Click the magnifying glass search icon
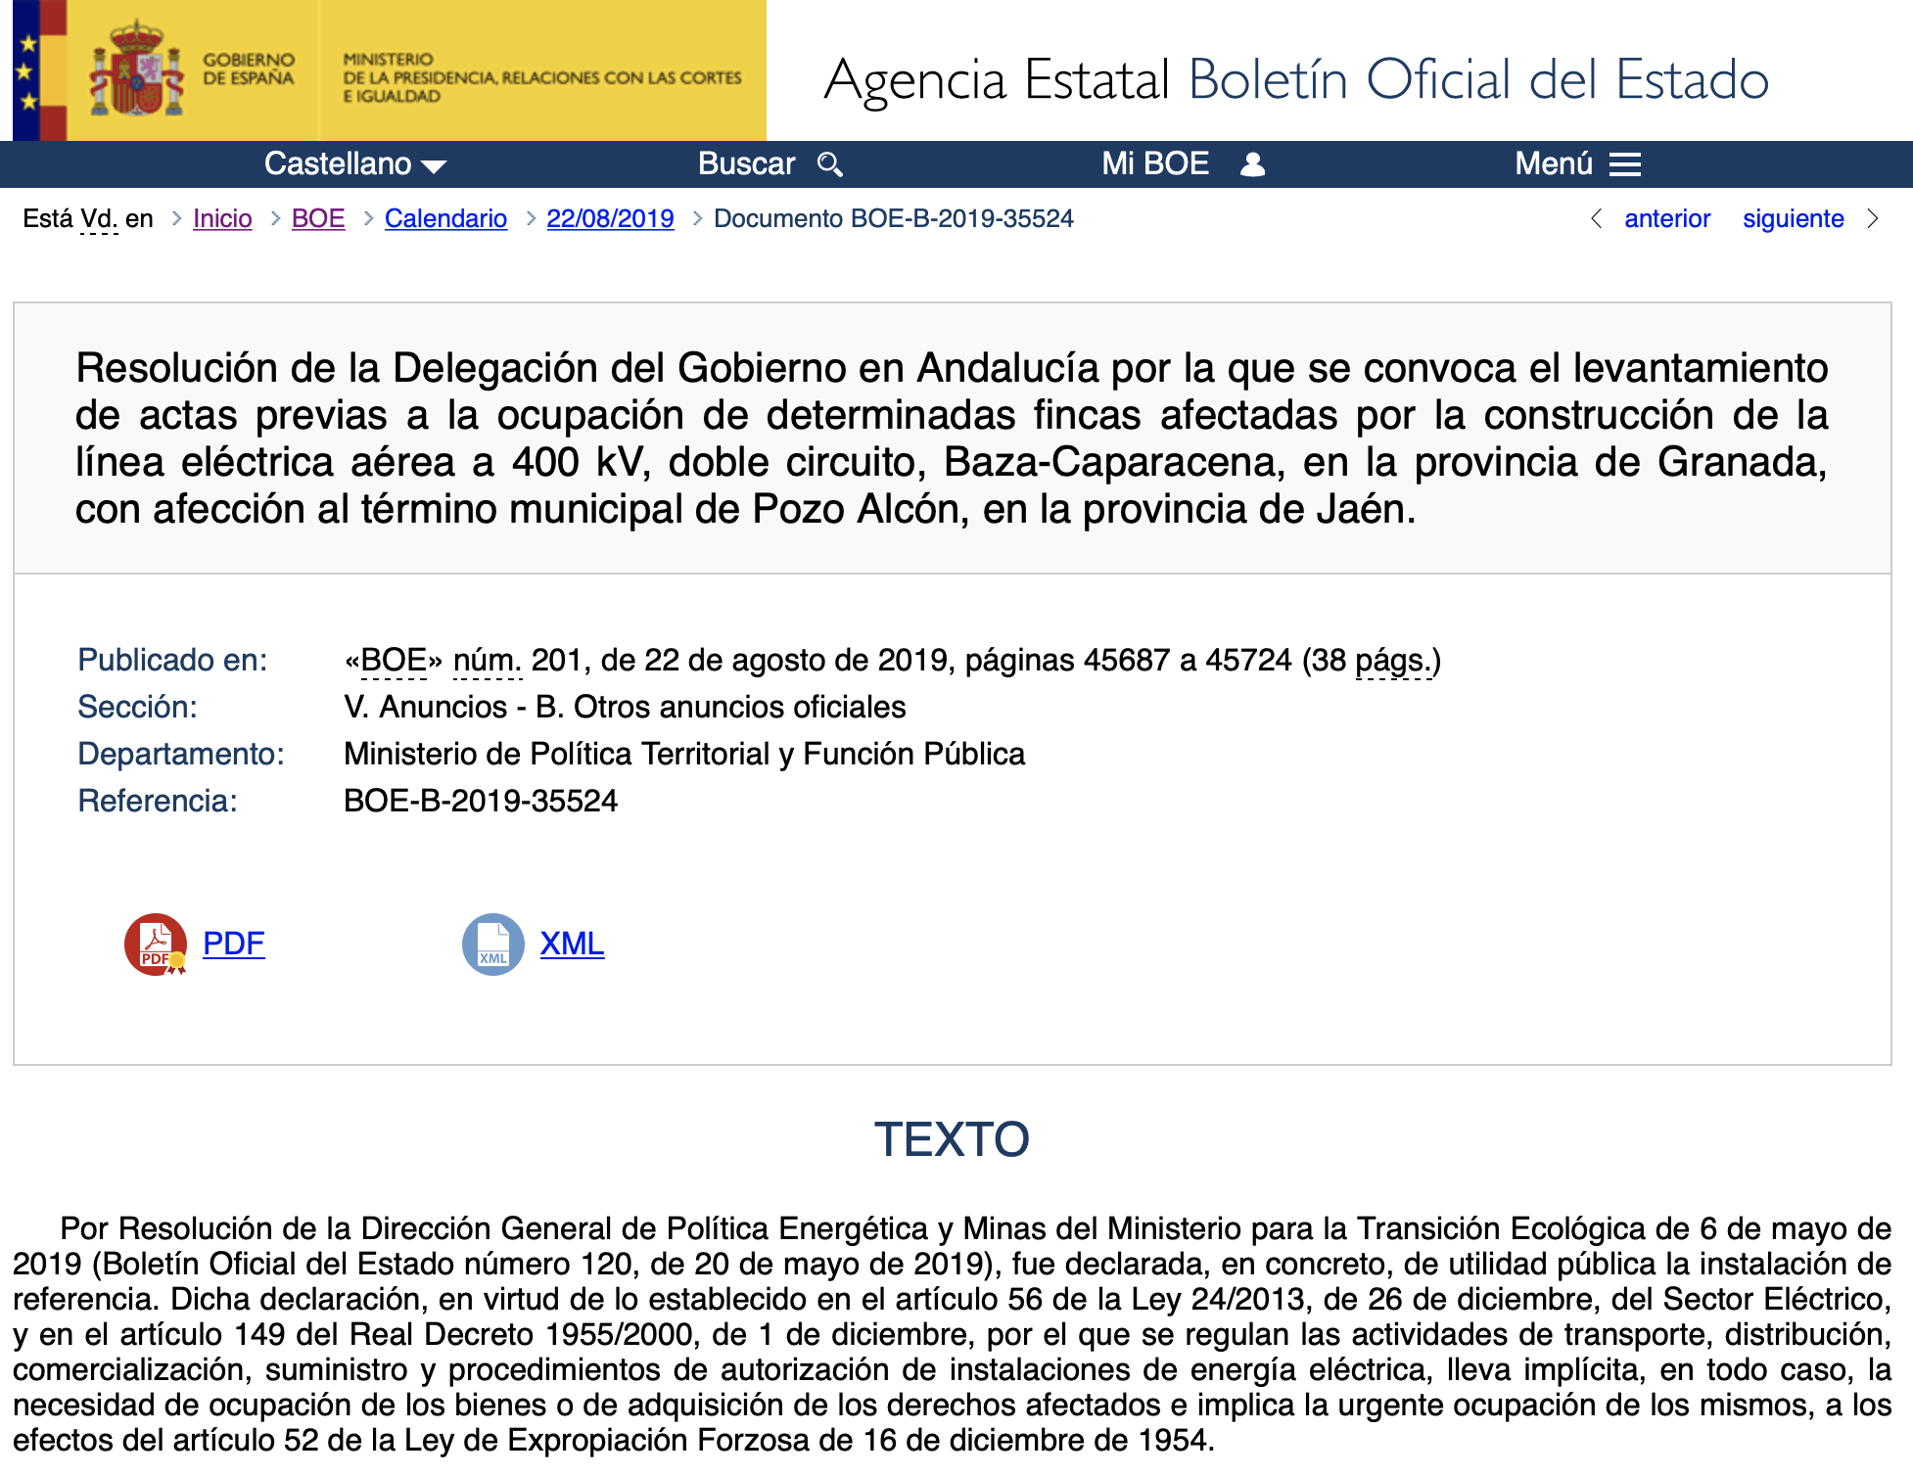This screenshot has width=1913, height=1476. (x=829, y=164)
